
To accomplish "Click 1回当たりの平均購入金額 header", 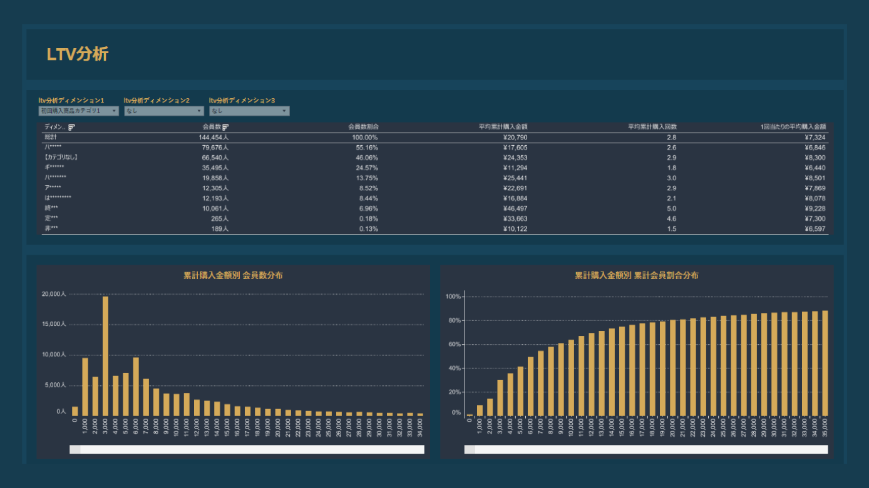I will coord(793,127).
